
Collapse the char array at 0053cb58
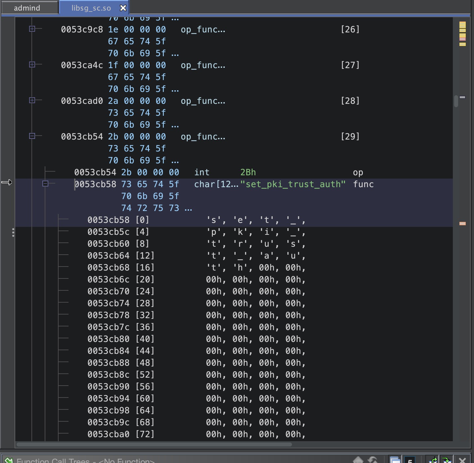(x=45, y=184)
